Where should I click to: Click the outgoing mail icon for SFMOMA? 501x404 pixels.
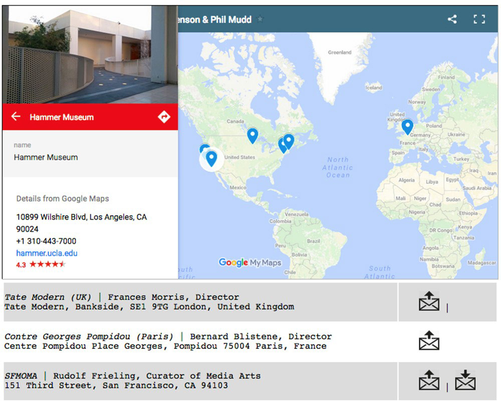pyautogui.click(x=429, y=380)
